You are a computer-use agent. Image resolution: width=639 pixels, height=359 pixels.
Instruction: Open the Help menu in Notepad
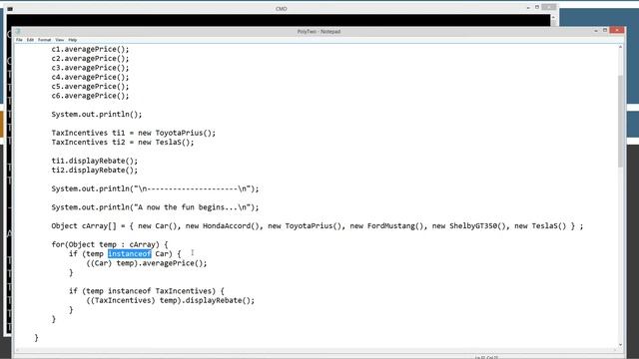[x=73, y=40]
